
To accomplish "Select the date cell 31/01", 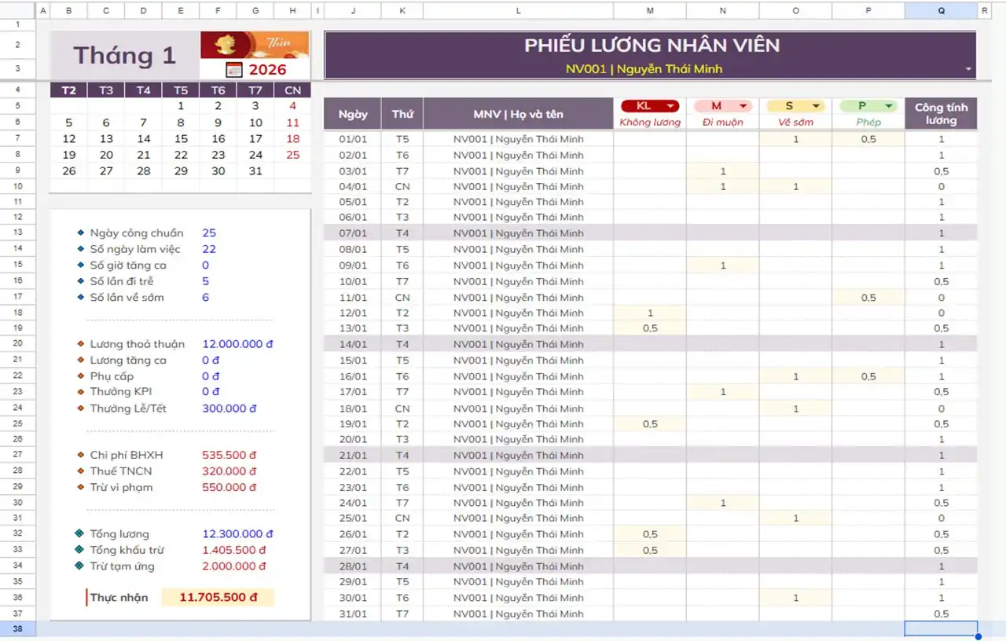I will (353, 614).
